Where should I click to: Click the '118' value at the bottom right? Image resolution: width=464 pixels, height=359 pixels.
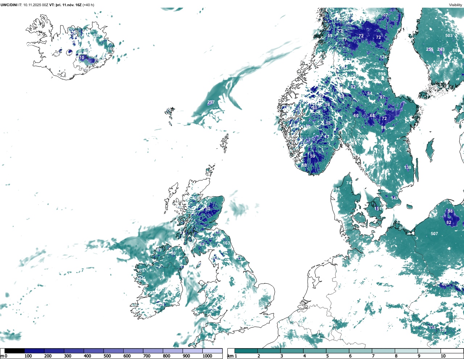click(432, 327)
